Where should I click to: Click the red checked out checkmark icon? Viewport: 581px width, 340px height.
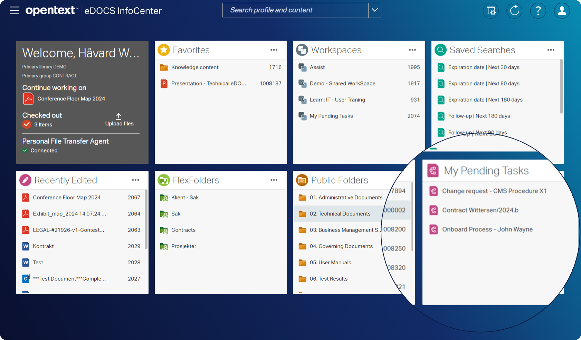[27, 124]
